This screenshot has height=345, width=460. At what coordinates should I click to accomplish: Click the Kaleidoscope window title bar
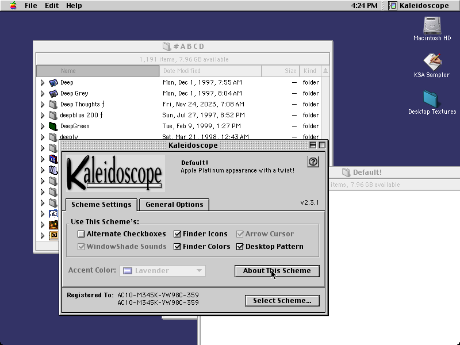point(193,145)
